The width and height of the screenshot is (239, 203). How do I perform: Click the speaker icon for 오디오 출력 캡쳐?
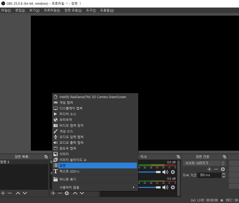tap(56, 142)
